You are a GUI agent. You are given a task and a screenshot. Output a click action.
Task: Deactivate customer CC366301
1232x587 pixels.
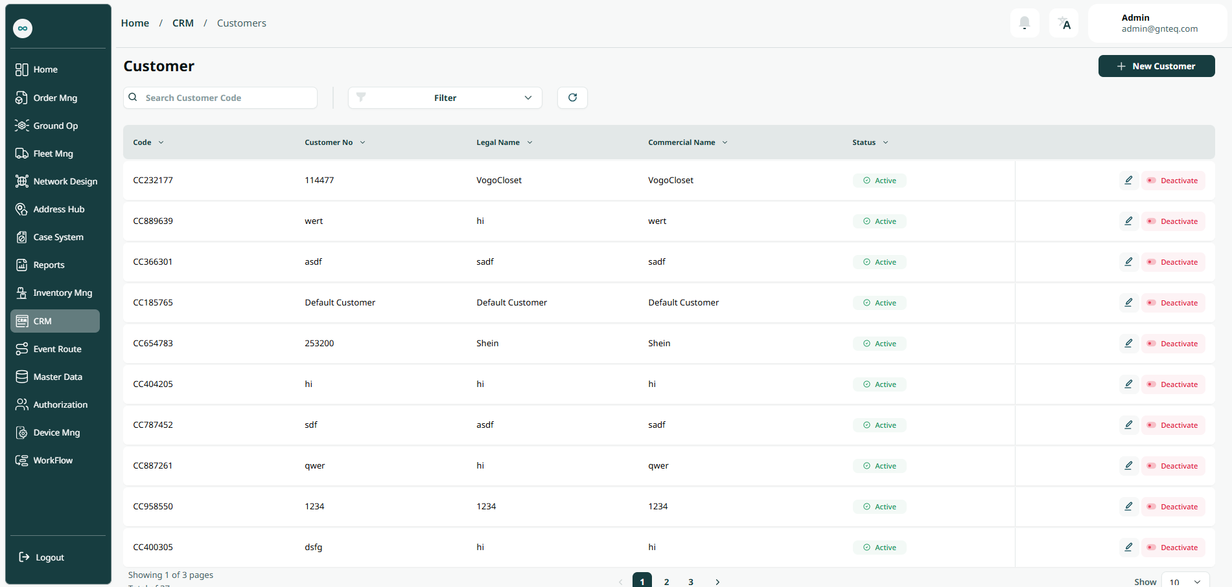pos(1173,262)
